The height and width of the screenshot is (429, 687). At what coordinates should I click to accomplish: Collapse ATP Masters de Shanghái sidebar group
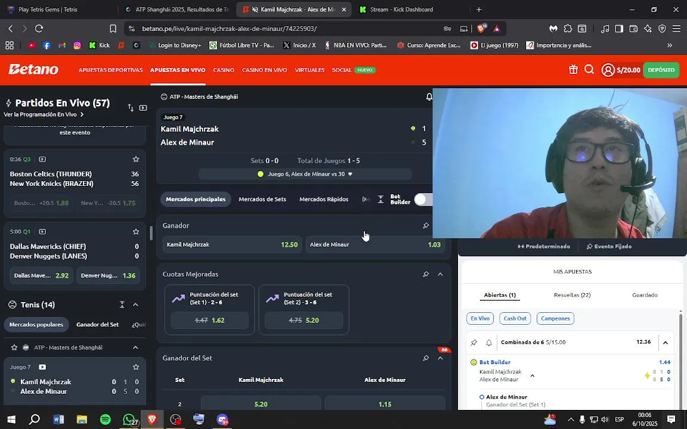tap(135, 347)
